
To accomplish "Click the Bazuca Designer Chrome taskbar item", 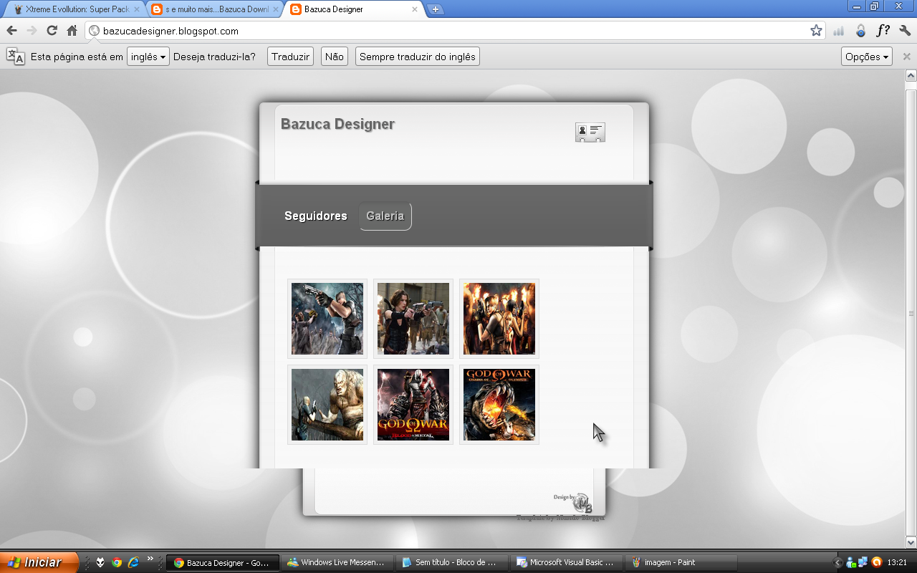I will pyautogui.click(x=222, y=562).
